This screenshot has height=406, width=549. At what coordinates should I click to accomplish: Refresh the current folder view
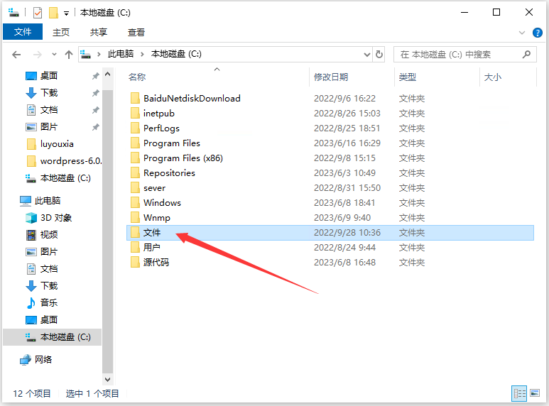(379, 55)
